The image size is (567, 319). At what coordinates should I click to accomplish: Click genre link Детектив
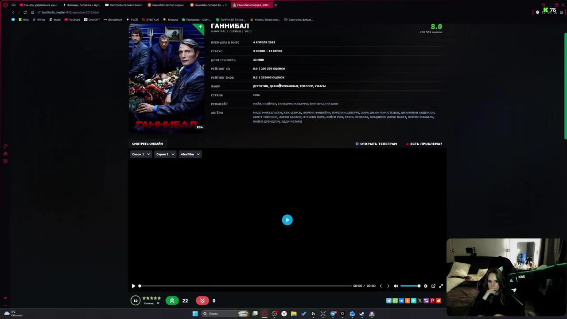260,86
